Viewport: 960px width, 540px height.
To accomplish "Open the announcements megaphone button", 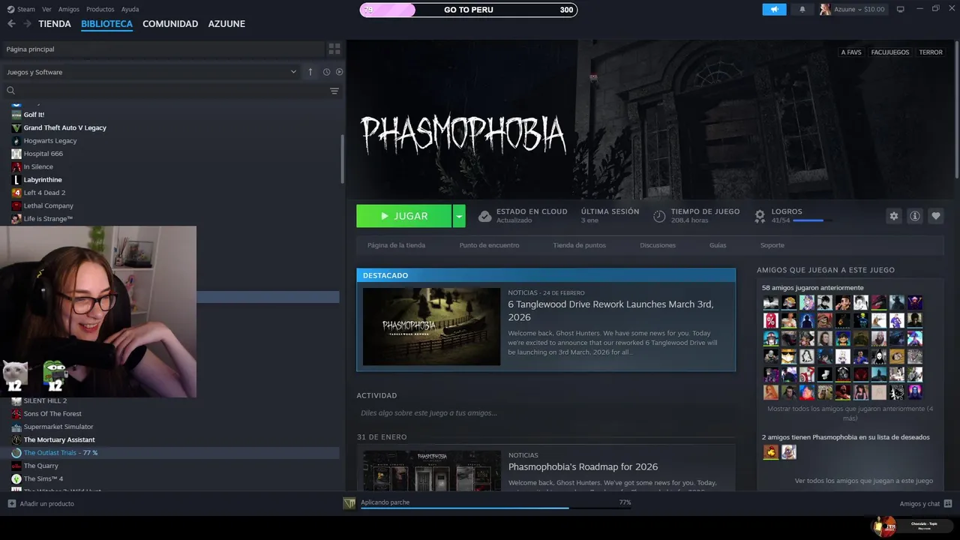I will (774, 9).
